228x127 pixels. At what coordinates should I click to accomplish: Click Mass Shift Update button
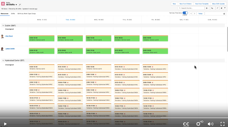(218, 4)
